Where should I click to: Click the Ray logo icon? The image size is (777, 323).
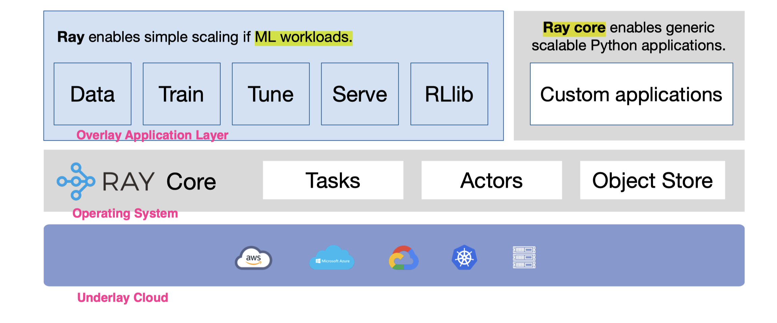pos(76,181)
